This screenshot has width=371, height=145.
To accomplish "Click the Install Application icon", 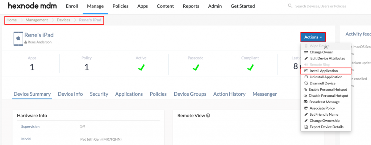I will tap(306, 71).
